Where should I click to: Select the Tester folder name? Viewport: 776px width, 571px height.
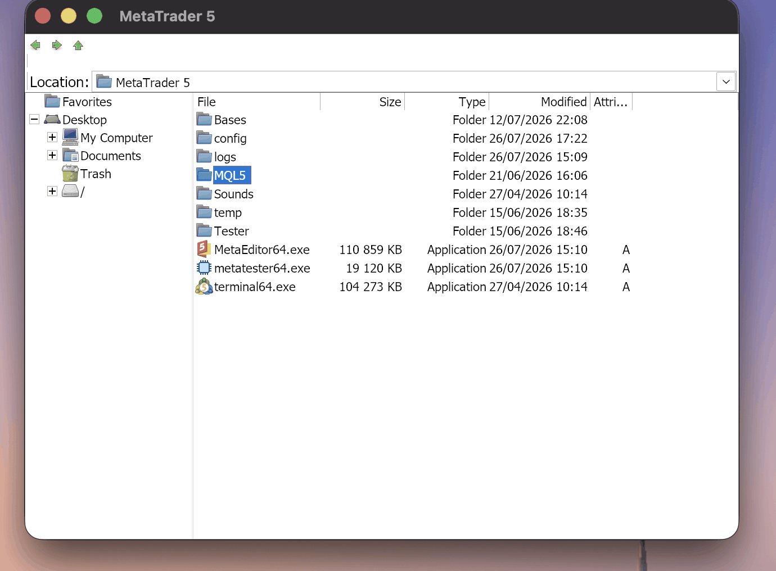(x=232, y=231)
